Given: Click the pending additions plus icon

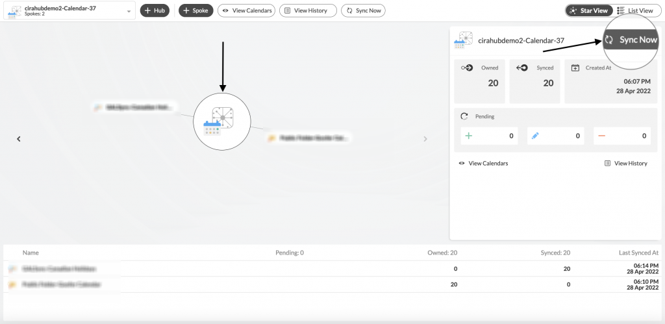Looking at the screenshot, I should coord(469,136).
